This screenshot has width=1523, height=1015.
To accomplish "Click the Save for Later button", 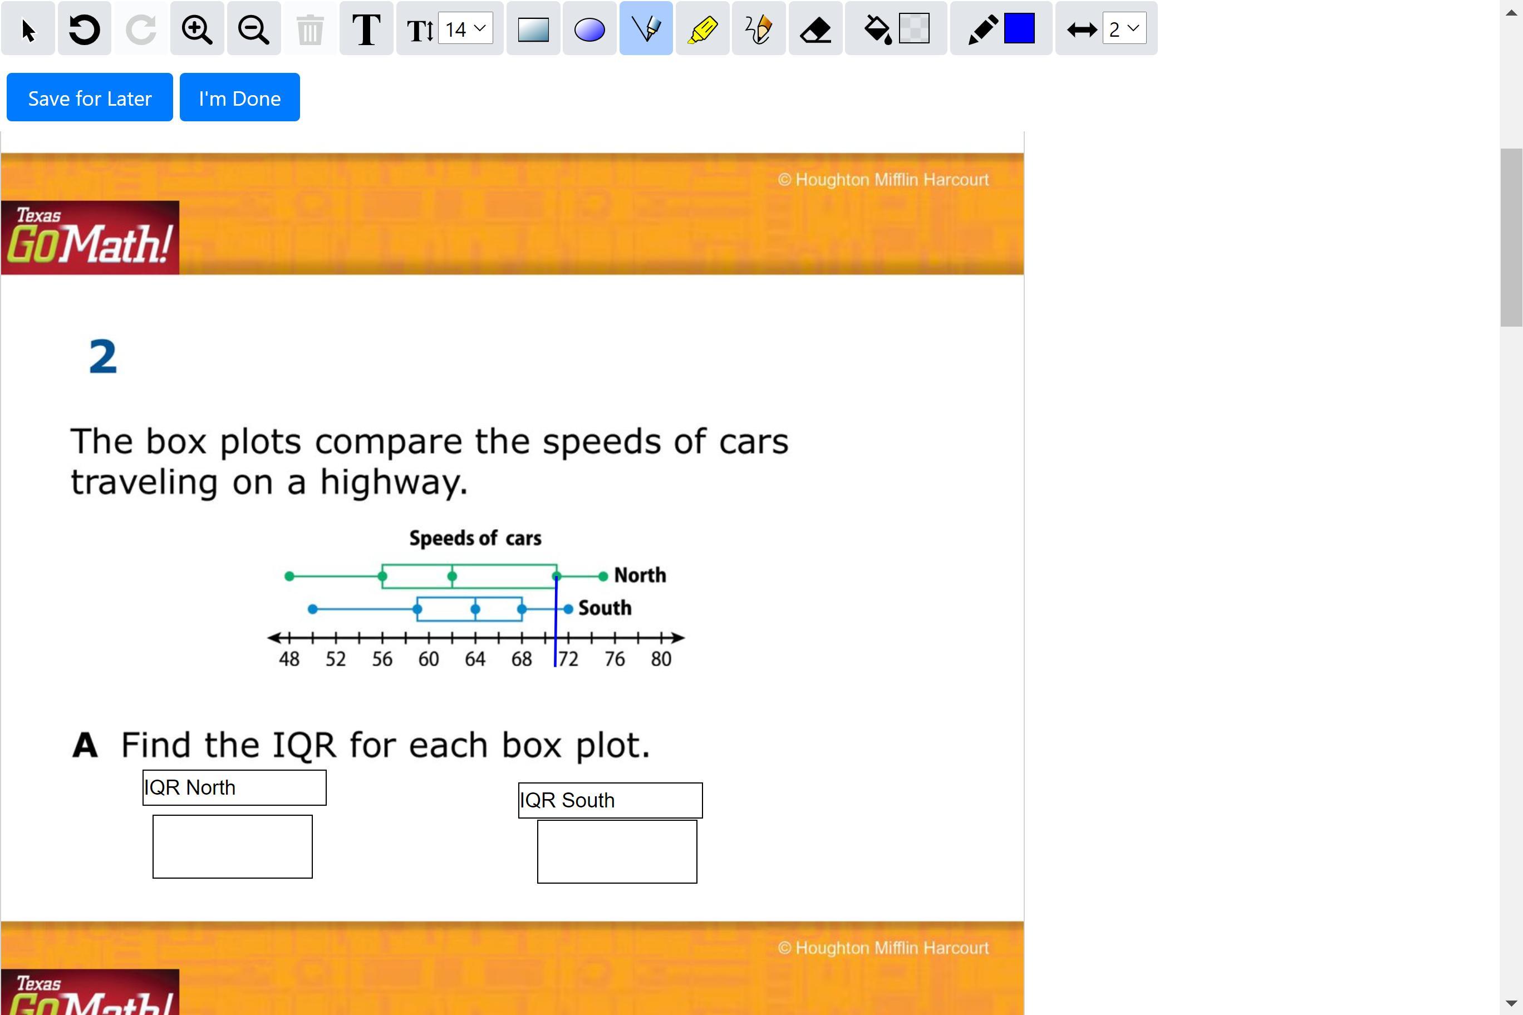I will pyautogui.click(x=90, y=98).
